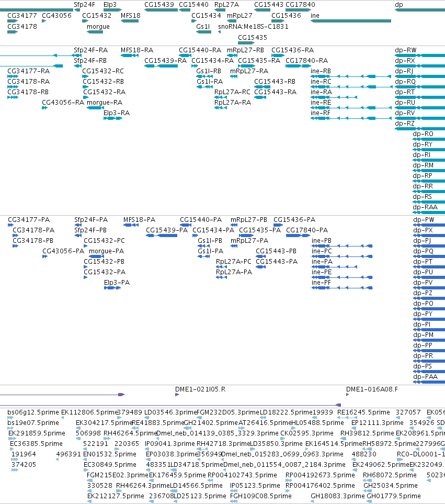Select the RpL27A-RC transcript
The width and height of the screenshot is (445, 504).
point(221,97)
